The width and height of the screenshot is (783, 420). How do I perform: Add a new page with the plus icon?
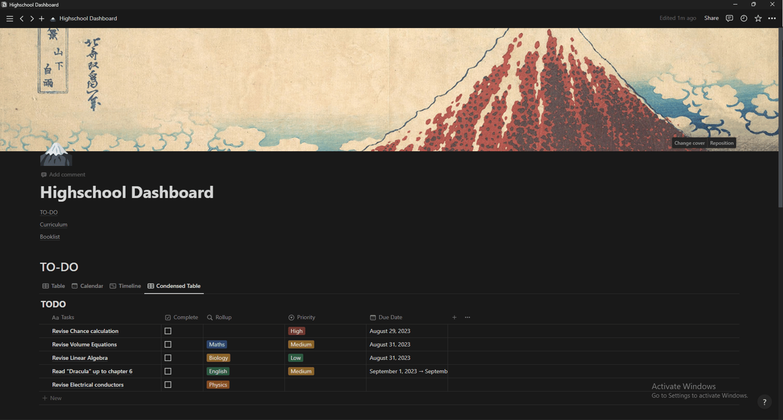(x=42, y=18)
